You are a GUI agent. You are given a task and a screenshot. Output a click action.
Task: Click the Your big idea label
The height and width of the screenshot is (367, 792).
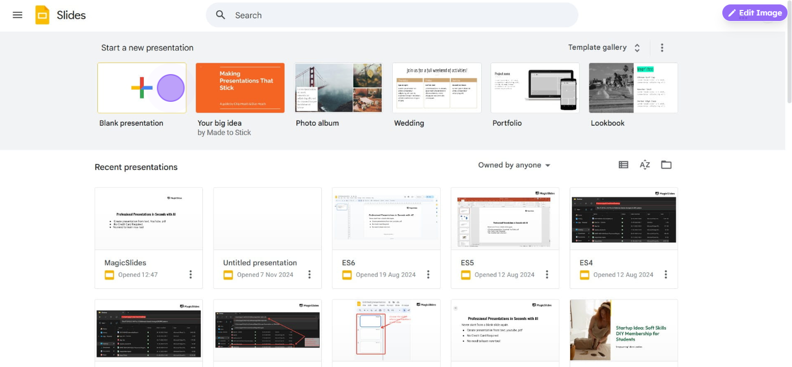point(220,123)
